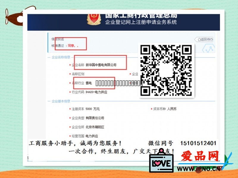Select the red 同意 approval text
This screenshot has width=238, height=178.
coord(71,45)
